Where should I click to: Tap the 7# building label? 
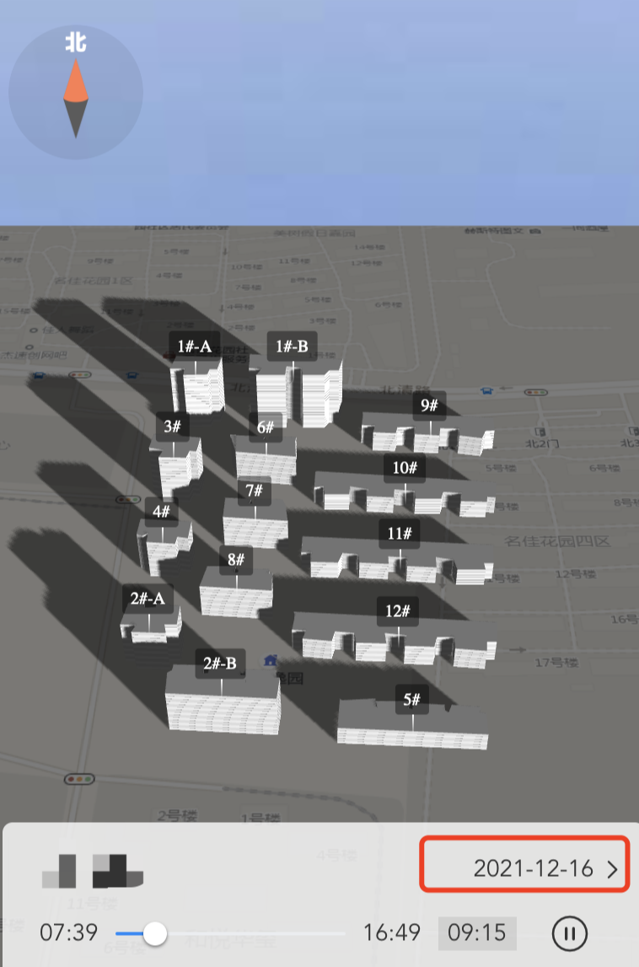pos(253,491)
